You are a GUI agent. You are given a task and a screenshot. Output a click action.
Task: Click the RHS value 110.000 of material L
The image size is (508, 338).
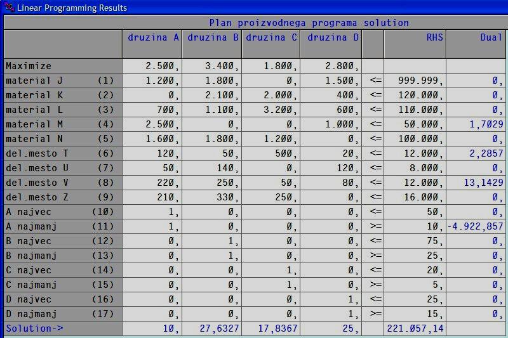pyautogui.click(x=415, y=110)
